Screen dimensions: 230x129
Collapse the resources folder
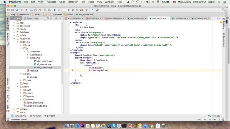[14, 39]
